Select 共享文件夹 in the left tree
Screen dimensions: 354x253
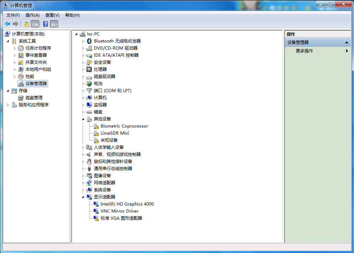coord(36,62)
